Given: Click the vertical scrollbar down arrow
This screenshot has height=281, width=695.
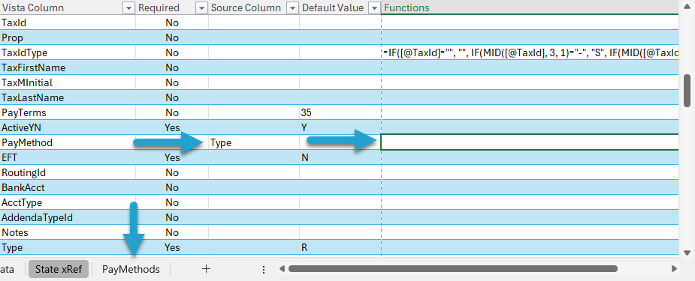Looking at the screenshot, I should pyautogui.click(x=687, y=253).
